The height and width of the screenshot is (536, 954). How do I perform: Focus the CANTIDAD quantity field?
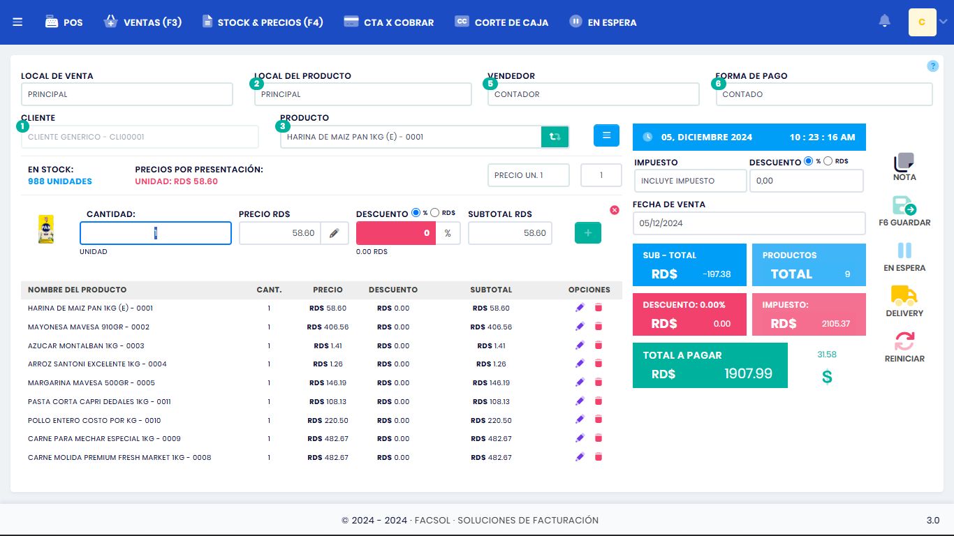(x=156, y=233)
